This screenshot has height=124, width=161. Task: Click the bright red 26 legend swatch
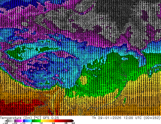click(x=55, y=121)
